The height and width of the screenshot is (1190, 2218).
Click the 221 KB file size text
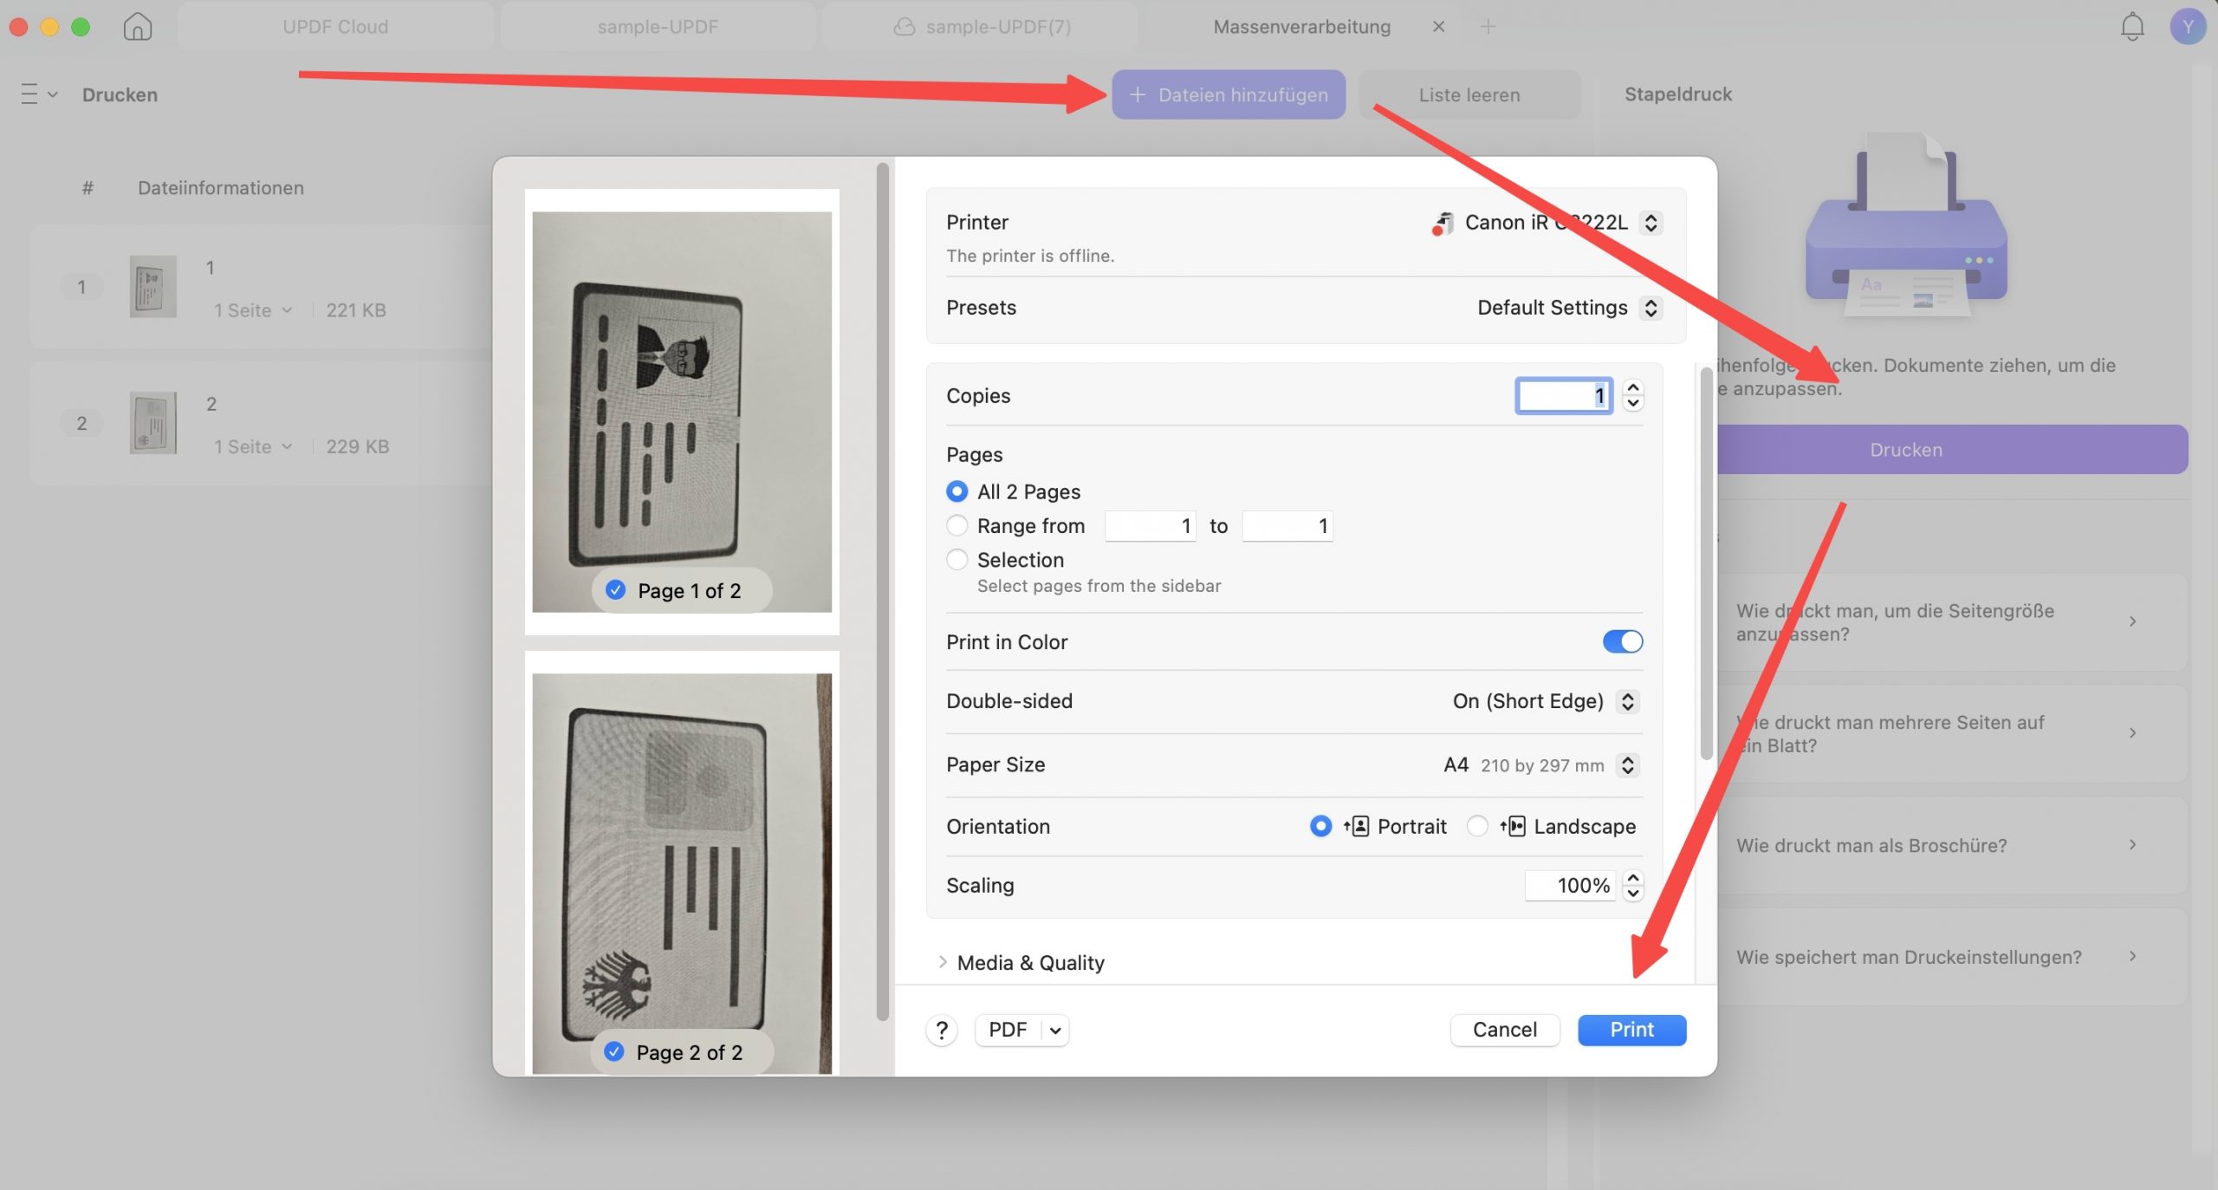click(x=356, y=310)
